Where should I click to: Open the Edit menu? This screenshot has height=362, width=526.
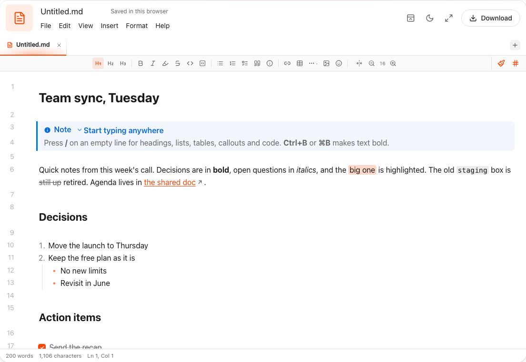tap(65, 26)
